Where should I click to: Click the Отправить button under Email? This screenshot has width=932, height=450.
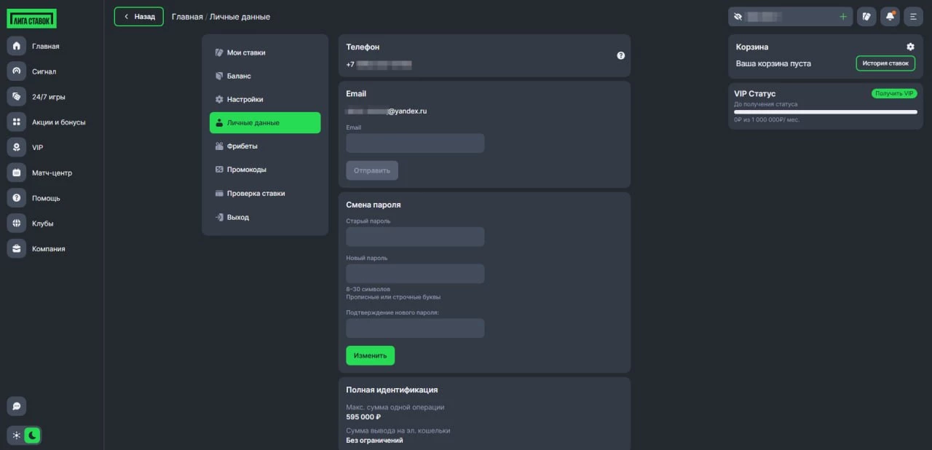point(372,170)
